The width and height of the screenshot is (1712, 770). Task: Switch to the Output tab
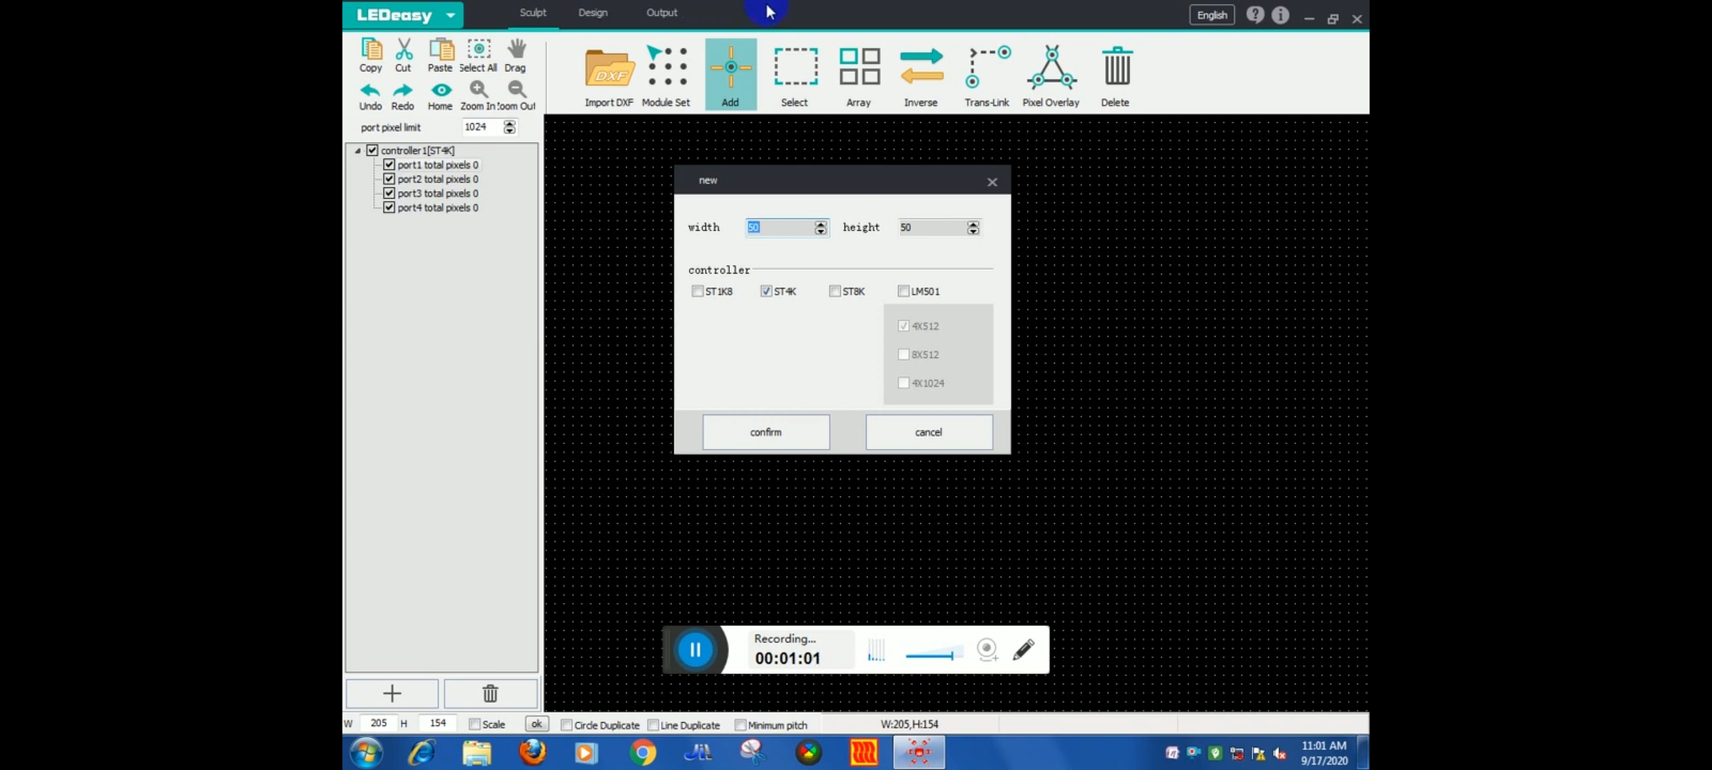661,12
